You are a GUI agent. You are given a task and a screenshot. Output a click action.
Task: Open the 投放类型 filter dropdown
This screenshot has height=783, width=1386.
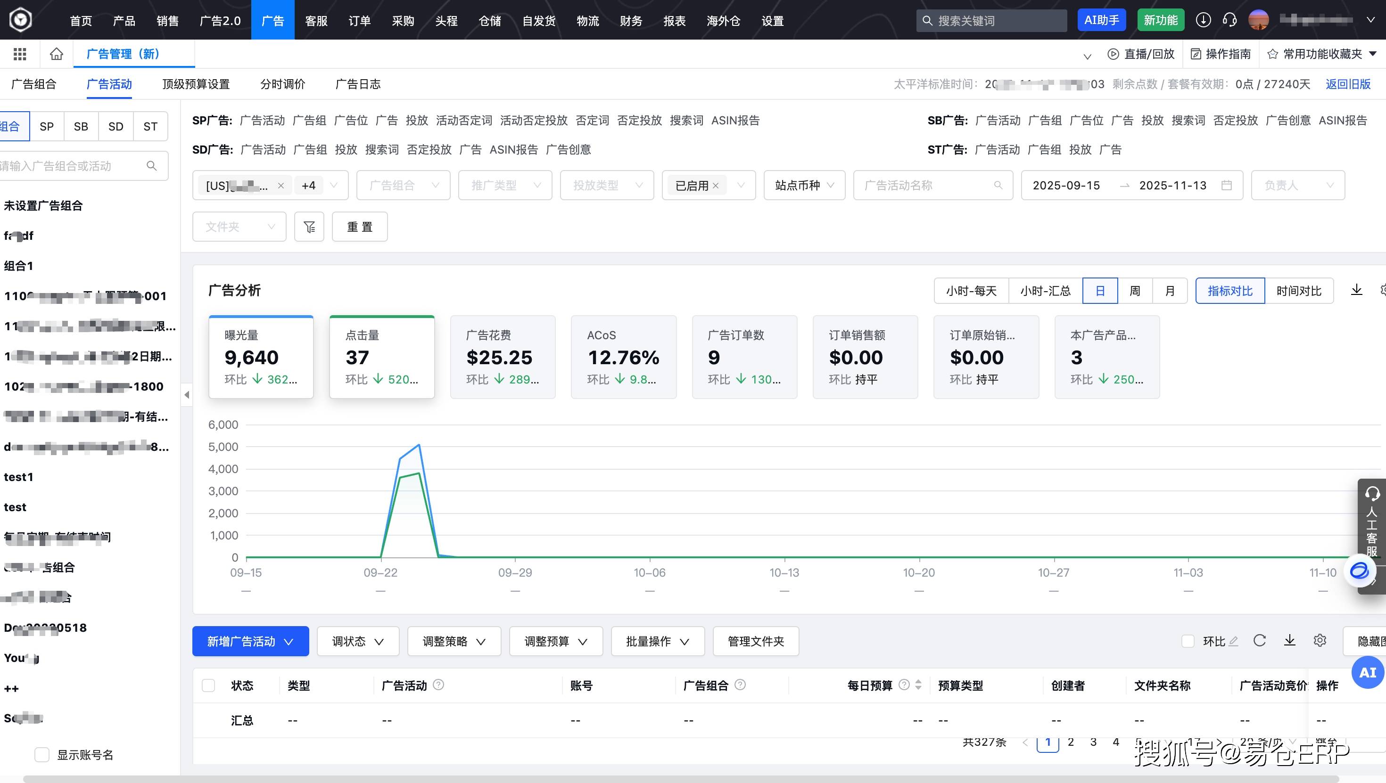coord(607,186)
